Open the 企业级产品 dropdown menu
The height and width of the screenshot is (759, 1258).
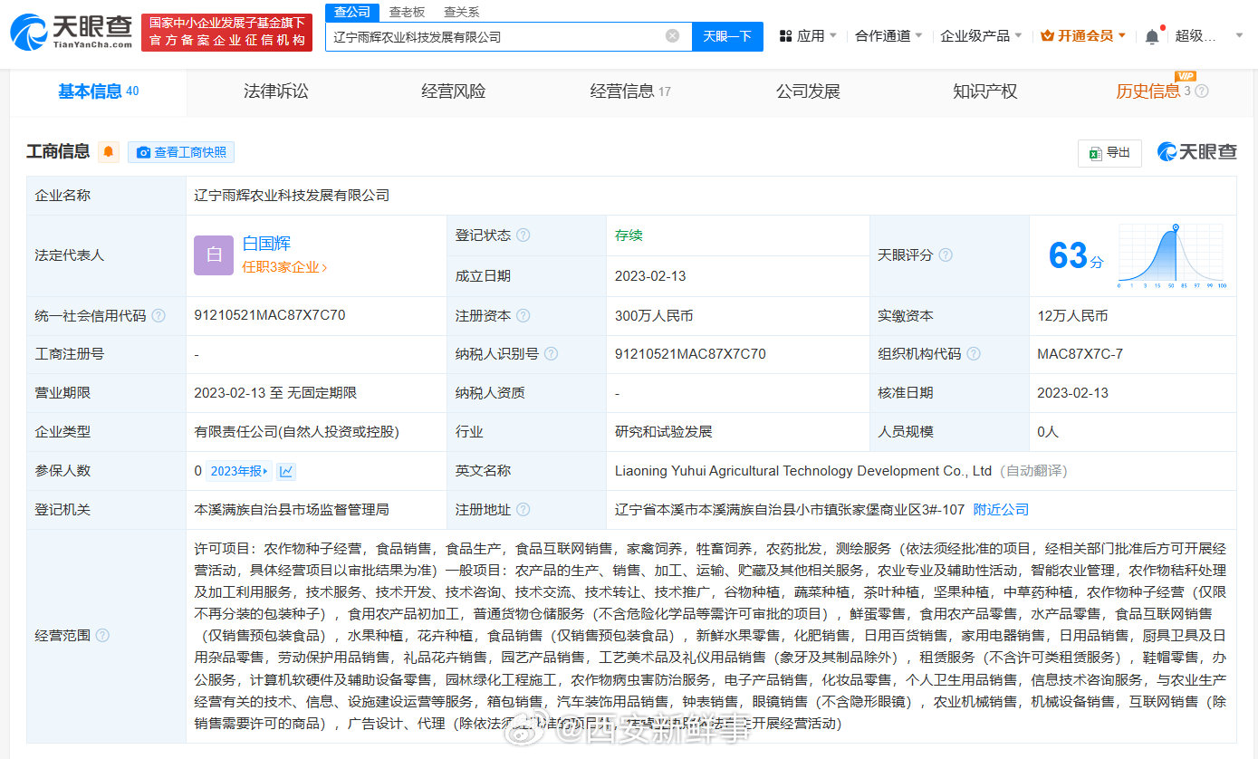(x=981, y=36)
